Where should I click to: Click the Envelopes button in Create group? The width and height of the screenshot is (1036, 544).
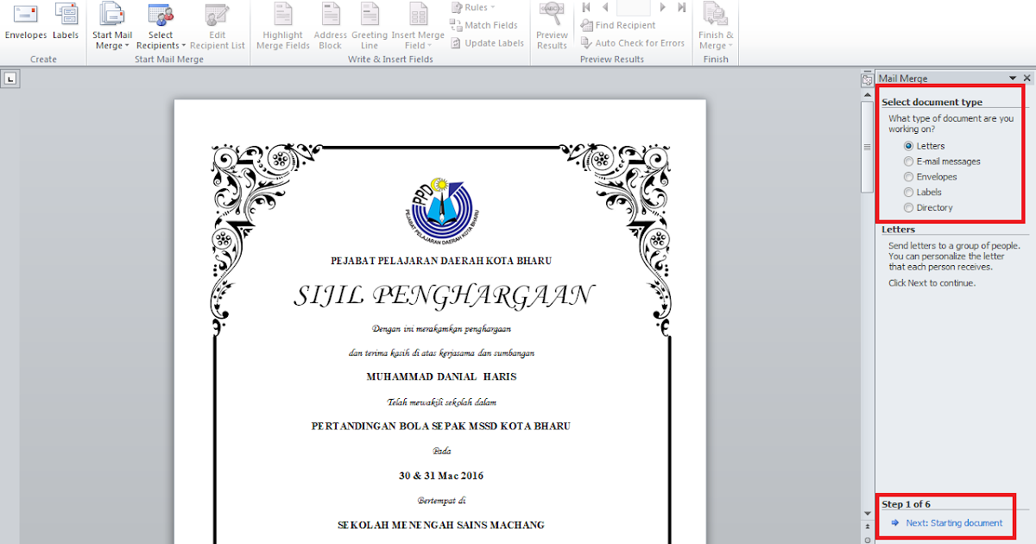(x=26, y=22)
